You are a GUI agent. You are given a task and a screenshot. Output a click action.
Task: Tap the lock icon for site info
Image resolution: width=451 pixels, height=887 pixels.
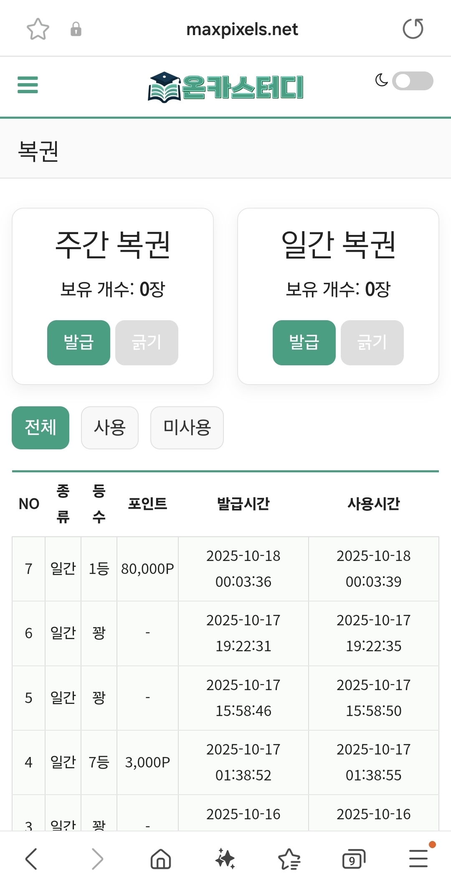pyautogui.click(x=76, y=29)
